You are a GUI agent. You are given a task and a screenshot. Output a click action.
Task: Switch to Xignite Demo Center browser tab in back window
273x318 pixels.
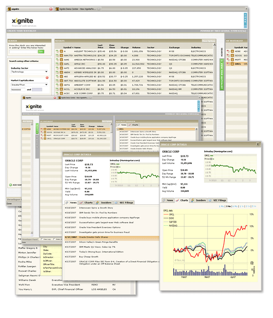tap(78, 9)
